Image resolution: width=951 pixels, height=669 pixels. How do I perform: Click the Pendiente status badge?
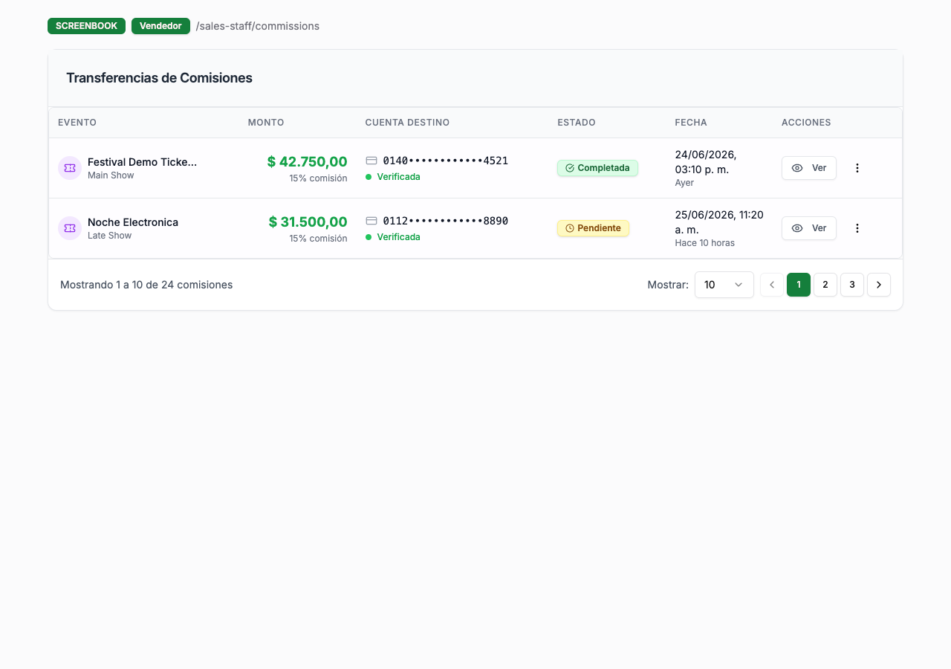[593, 228]
